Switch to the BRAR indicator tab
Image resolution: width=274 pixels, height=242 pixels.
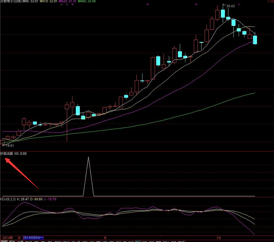tap(66, 241)
